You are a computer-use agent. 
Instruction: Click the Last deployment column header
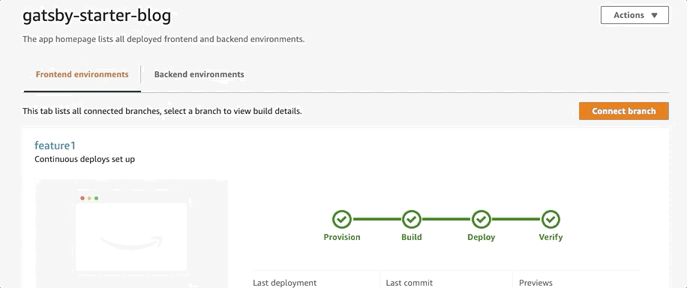(x=284, y=283)
